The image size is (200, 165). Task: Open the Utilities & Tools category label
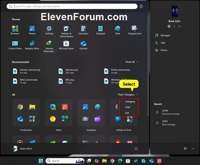(x=124, y=130)
